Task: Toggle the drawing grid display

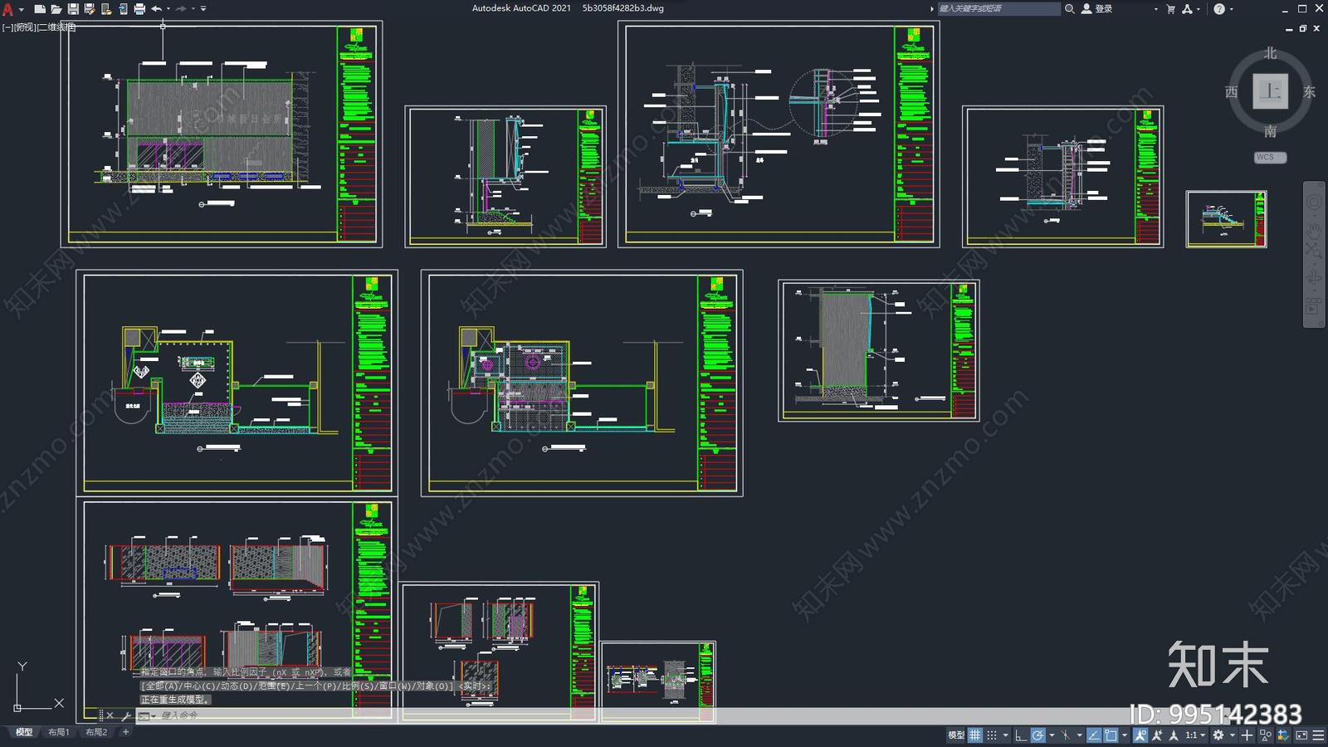Action: (975, 735)
